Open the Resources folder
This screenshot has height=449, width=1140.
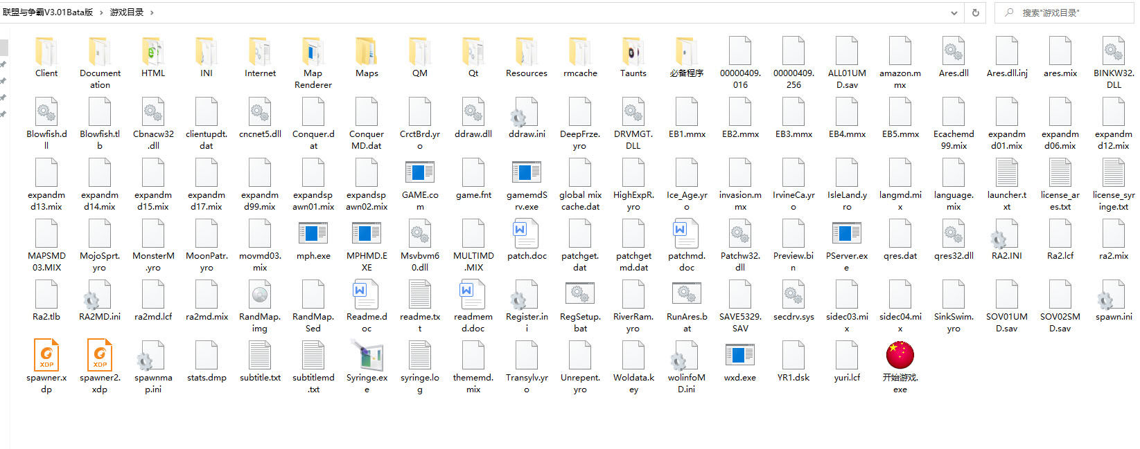point(527,51)
